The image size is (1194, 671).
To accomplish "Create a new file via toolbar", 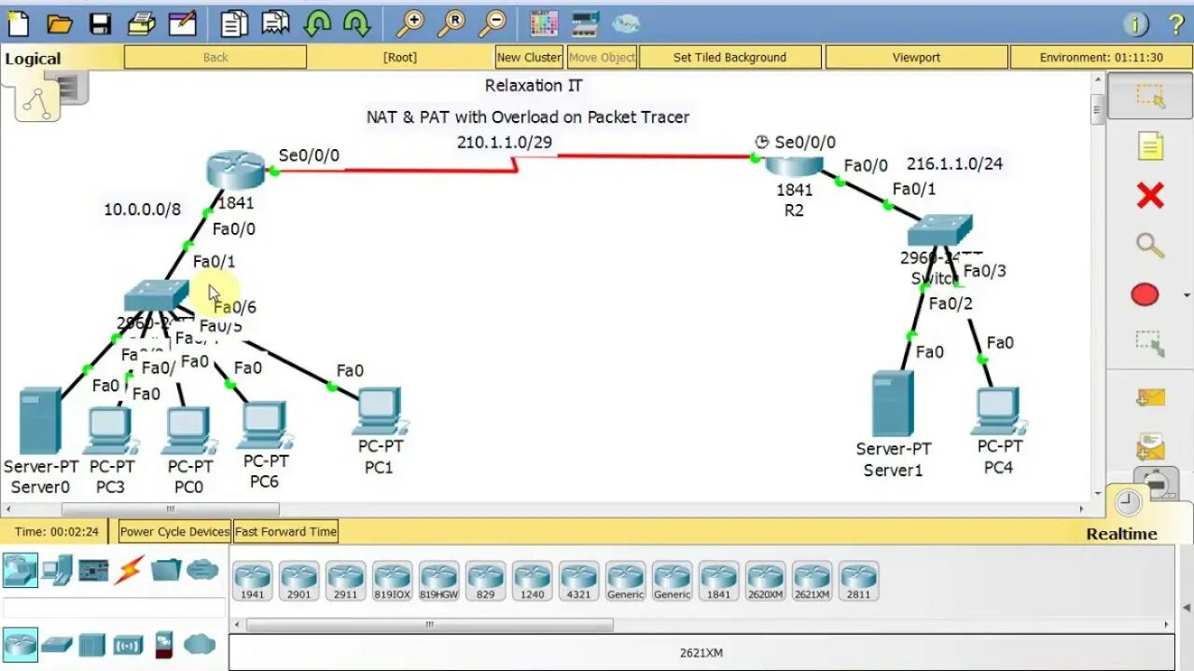I will coord(18,22).
